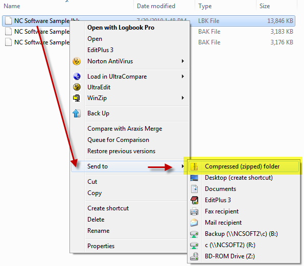Expand the Load in UltraCompare submenu arrow
This screenshot has width=304, height=266.
[182, 77]
